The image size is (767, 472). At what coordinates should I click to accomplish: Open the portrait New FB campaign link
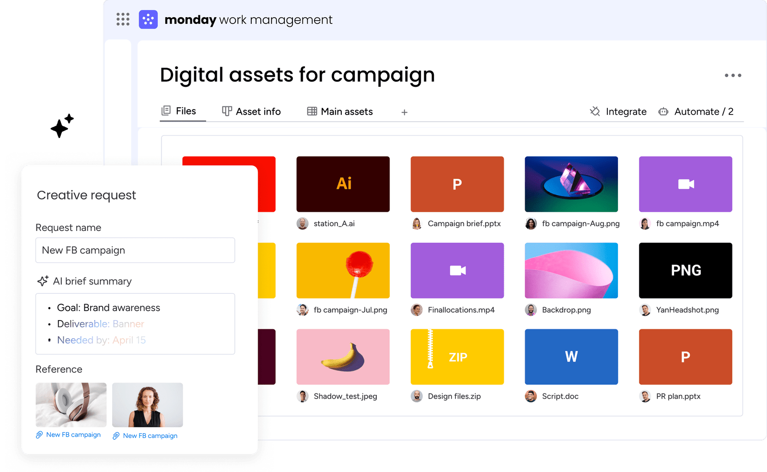[150, 436]
